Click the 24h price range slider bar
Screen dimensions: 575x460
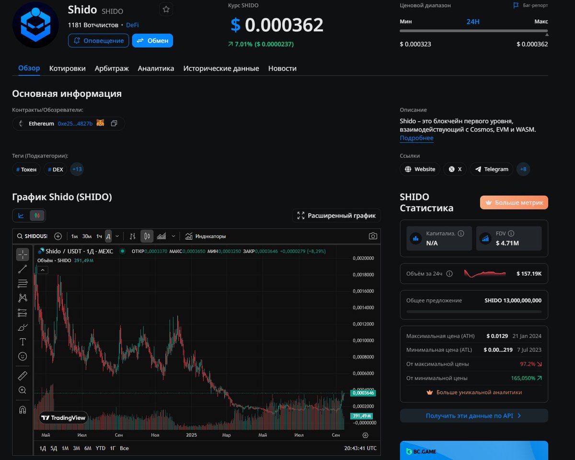474,31
